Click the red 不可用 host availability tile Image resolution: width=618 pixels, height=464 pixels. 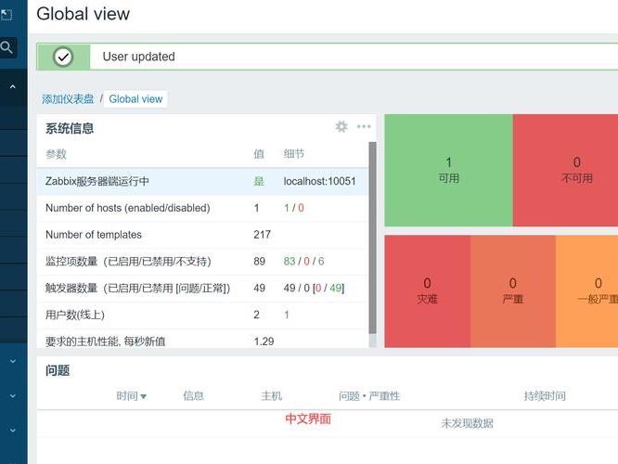566,171
